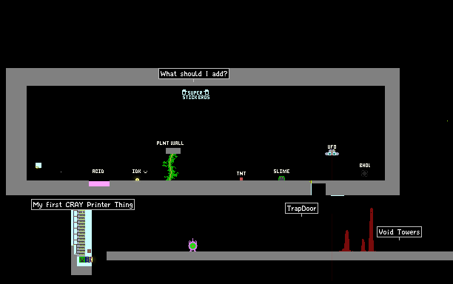The height and width of the screenshot is (284, 453).
Task: Click the 'What should I add?' sign
Action: coord(194,74)
